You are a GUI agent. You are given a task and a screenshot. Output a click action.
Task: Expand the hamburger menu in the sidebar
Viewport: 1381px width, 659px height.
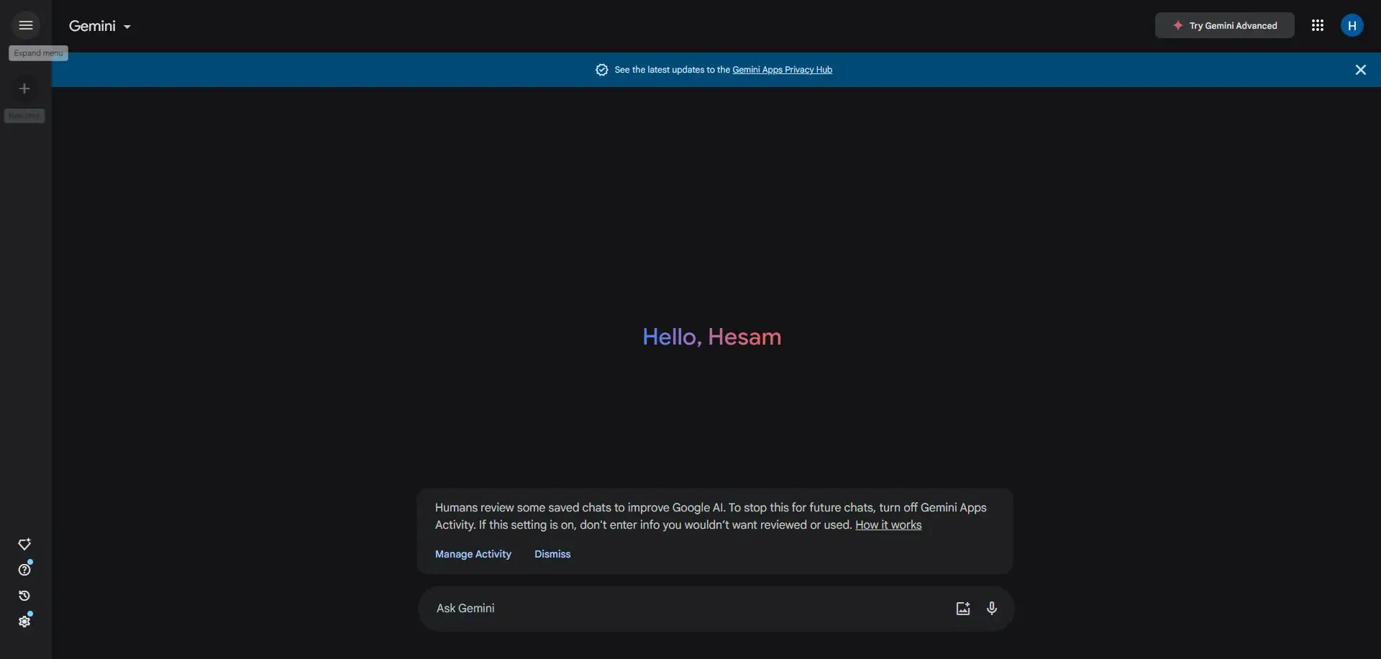26,25
